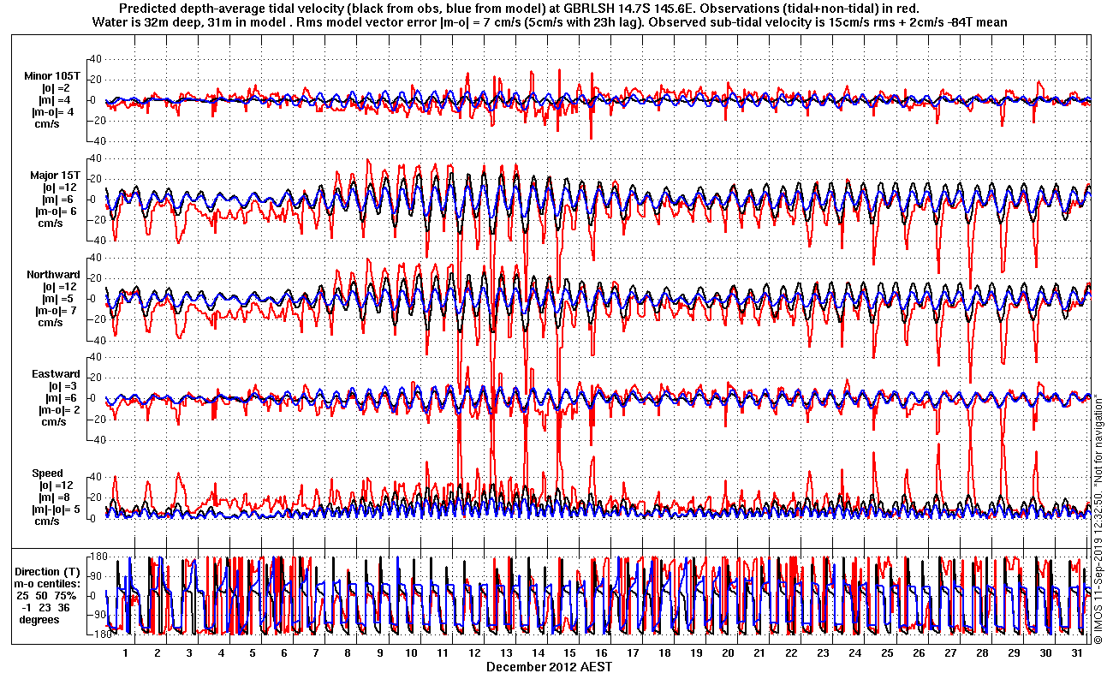The height and width of the screenshot is (685, 1113).
Task: Click "|m| =8" under Speed
Action: tap(57, 497)
